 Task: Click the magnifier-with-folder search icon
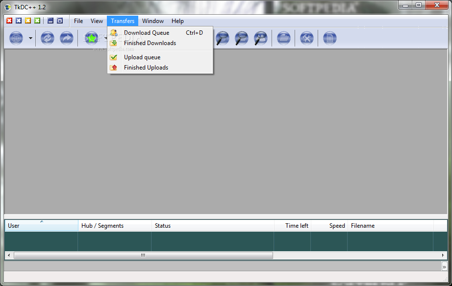tap(242, 38)
